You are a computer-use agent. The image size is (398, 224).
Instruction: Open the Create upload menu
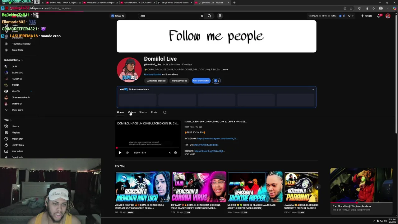coord(367,16)
